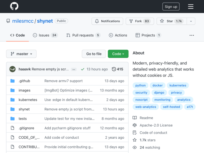204x153 pixels.
Task: Open the Pull requests tab
Action: click(83, 35)
